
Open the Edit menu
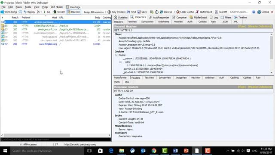click(10, 7)
